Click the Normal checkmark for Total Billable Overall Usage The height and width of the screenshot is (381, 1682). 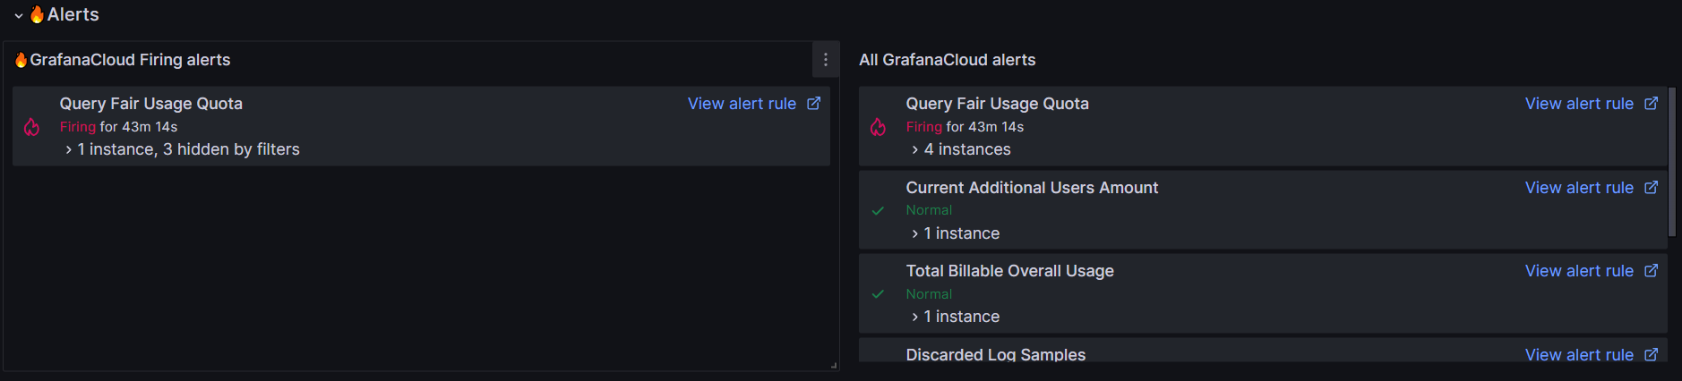point(878,294)
